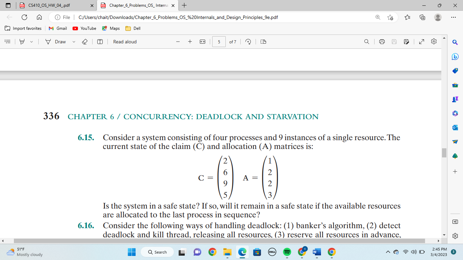Open the Draw pen options dropdown
The width and height of the screenshot is (463, 260).
click(x=74, y=41)
